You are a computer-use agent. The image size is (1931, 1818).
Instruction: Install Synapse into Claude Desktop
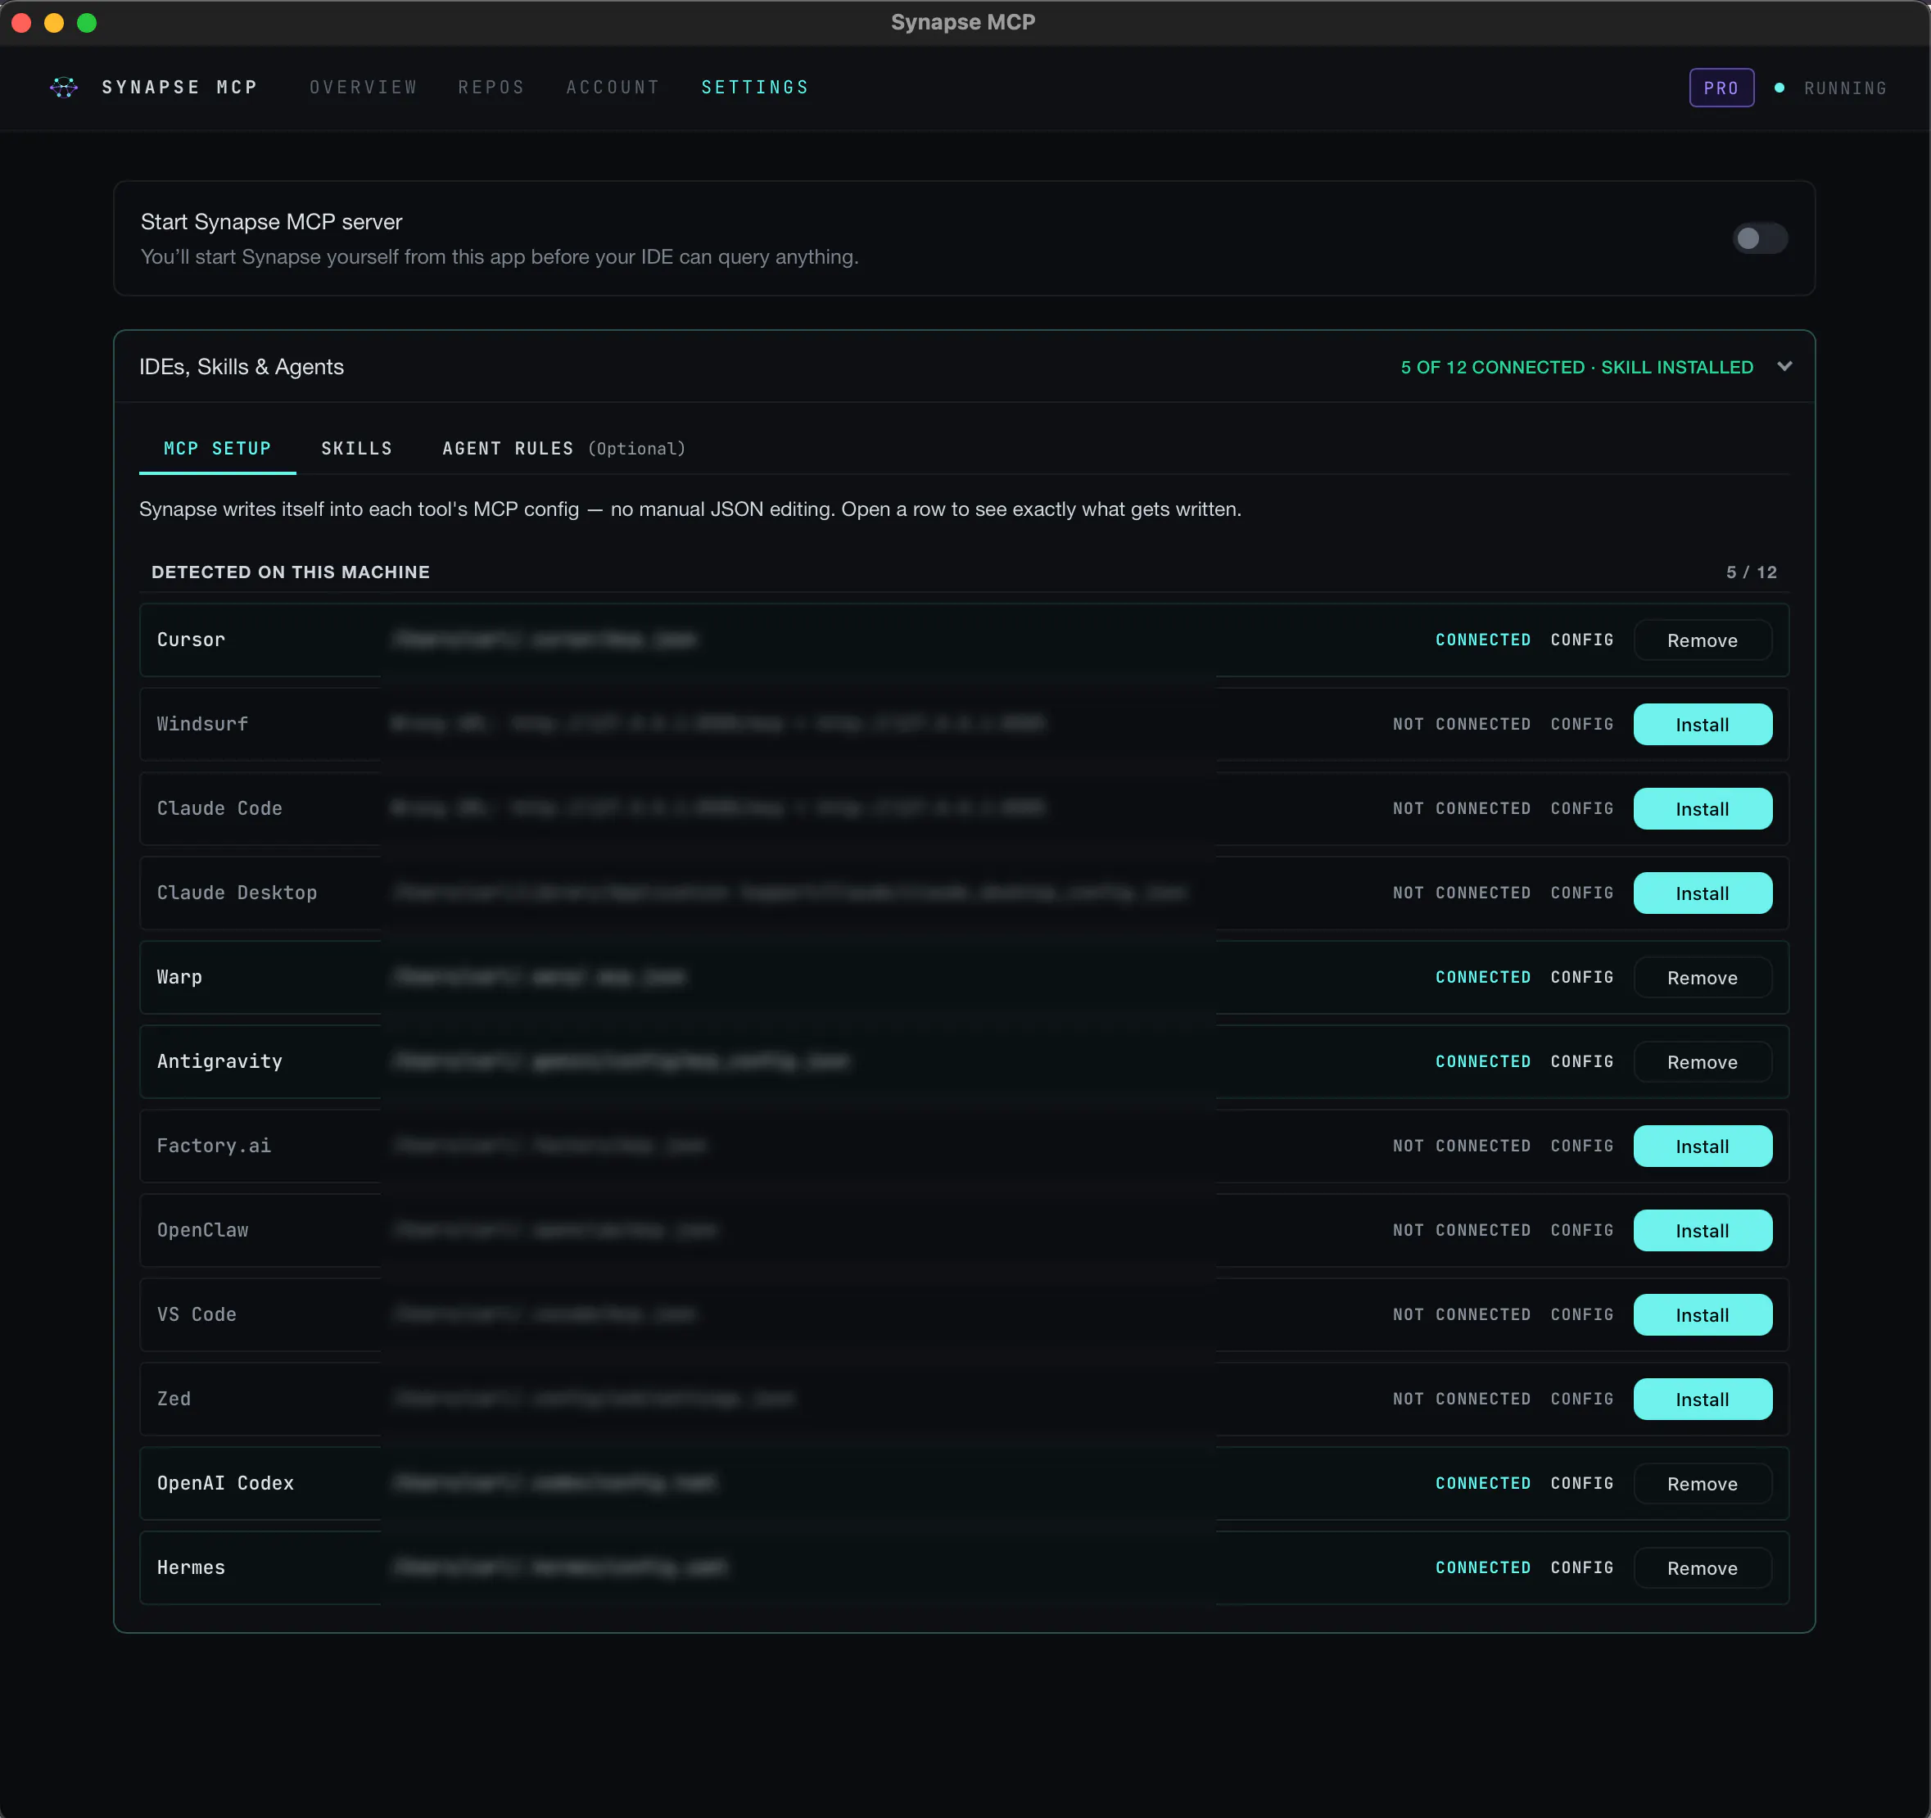point(1702,893)
